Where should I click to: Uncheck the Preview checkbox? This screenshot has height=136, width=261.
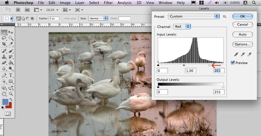(233, 63)
